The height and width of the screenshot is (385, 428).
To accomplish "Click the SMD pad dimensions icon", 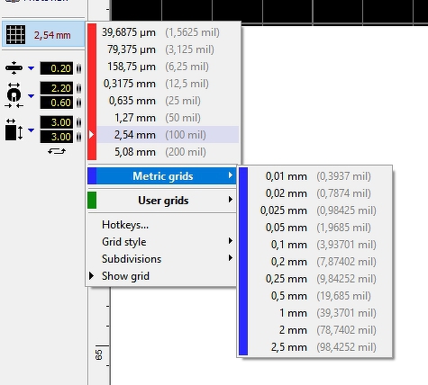I will [x=14, y=130].
